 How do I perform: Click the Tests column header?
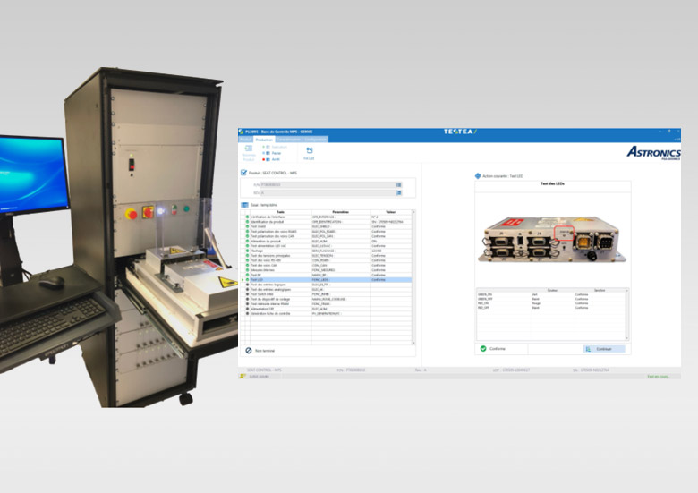280,212
